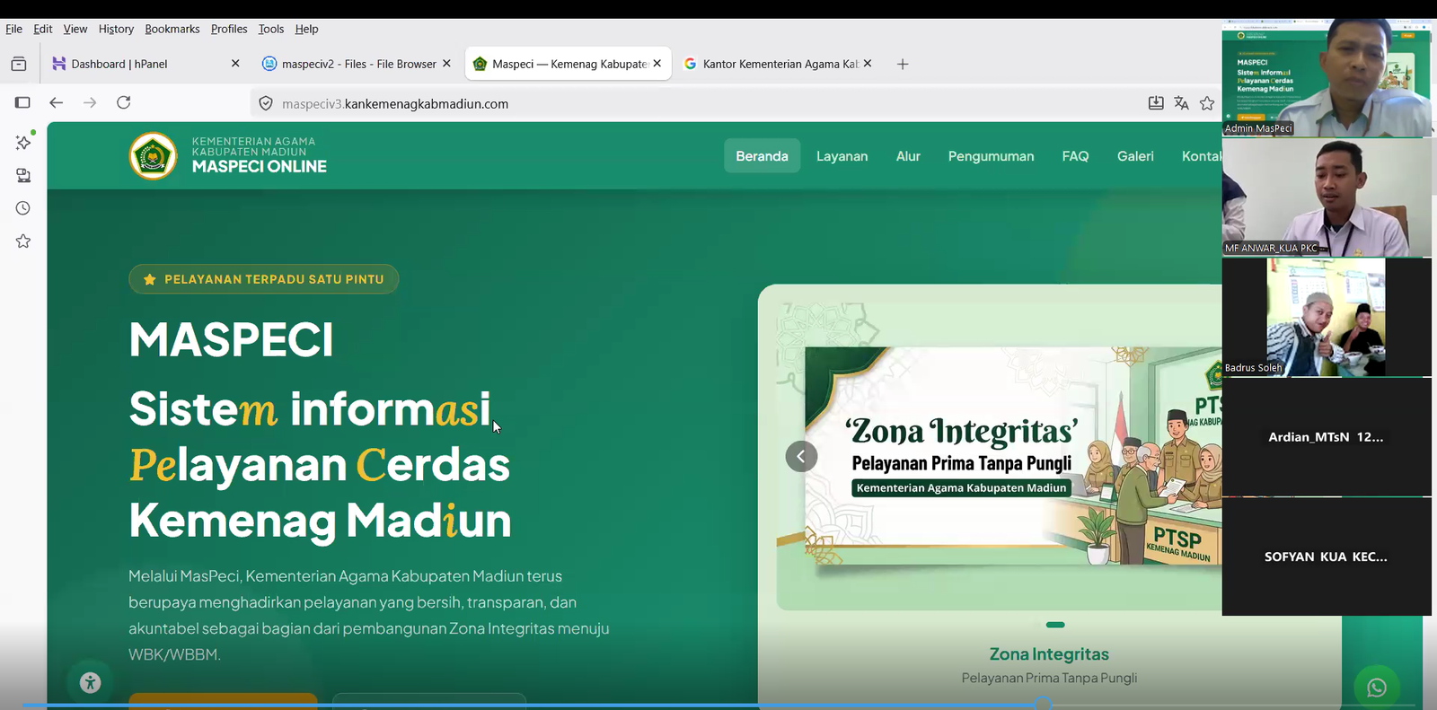Open the File menu
This screenshot has height=710, width=1437.
point(13,29)
